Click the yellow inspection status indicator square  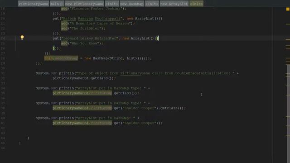click(x=288, y=9)
